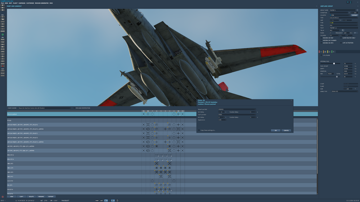This screenshot has height=202, width=360.
Task: Click Mission payload pylon 1A missile icon
Action: (183, 114)
